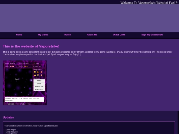The width and height of the screenshot is (179, 134).
Task: Click the 'Actions:' label in pet widget
Action: point(36,78)
